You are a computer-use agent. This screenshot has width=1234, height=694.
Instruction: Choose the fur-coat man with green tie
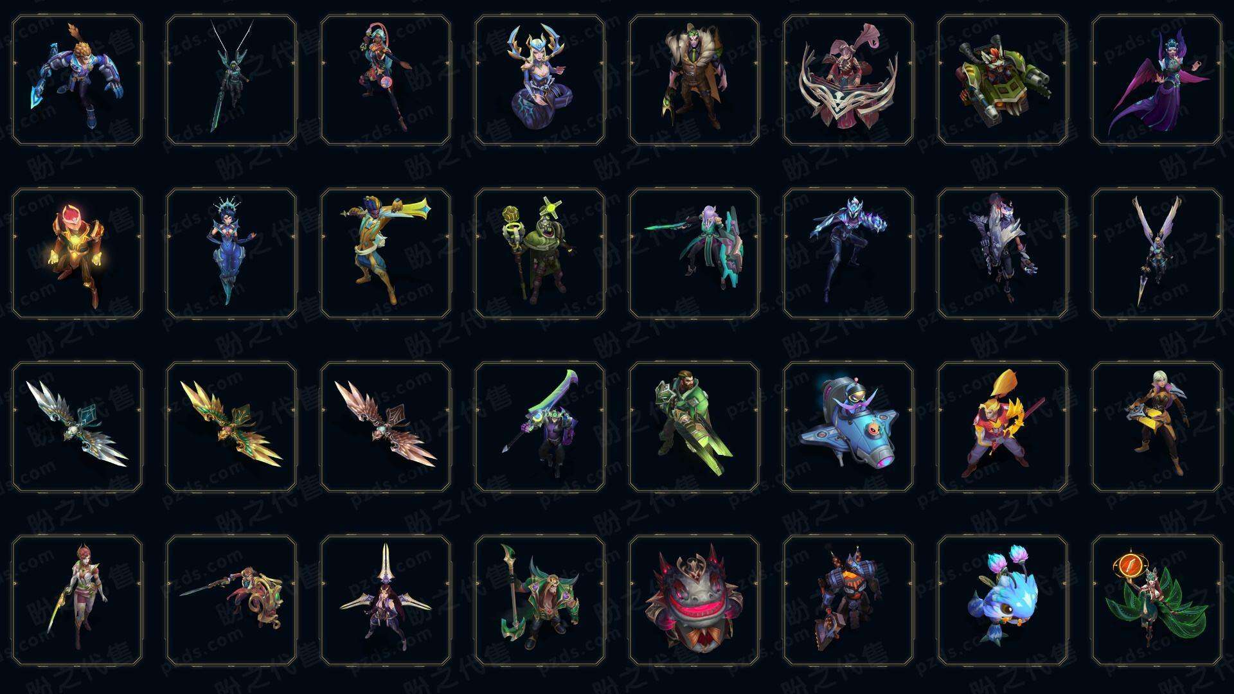click(x=694, y=80)
